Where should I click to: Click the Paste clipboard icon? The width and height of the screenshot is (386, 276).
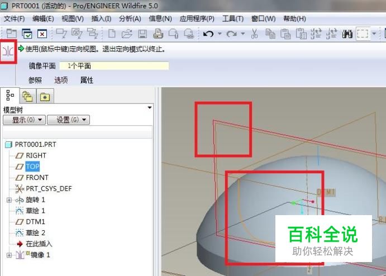click(x=285, y=34)
